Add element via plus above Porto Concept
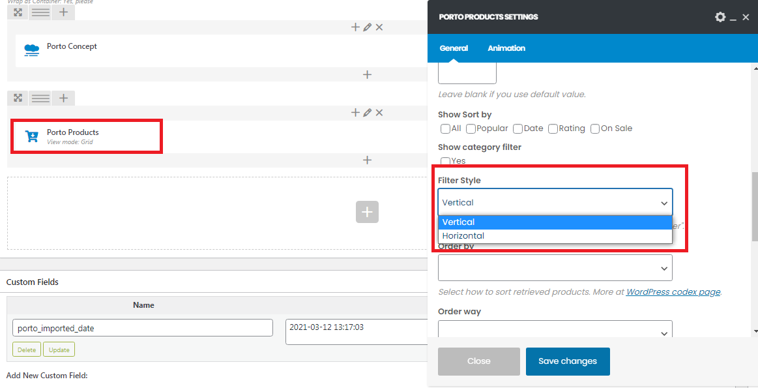758x388 pixels. point(355,27)
